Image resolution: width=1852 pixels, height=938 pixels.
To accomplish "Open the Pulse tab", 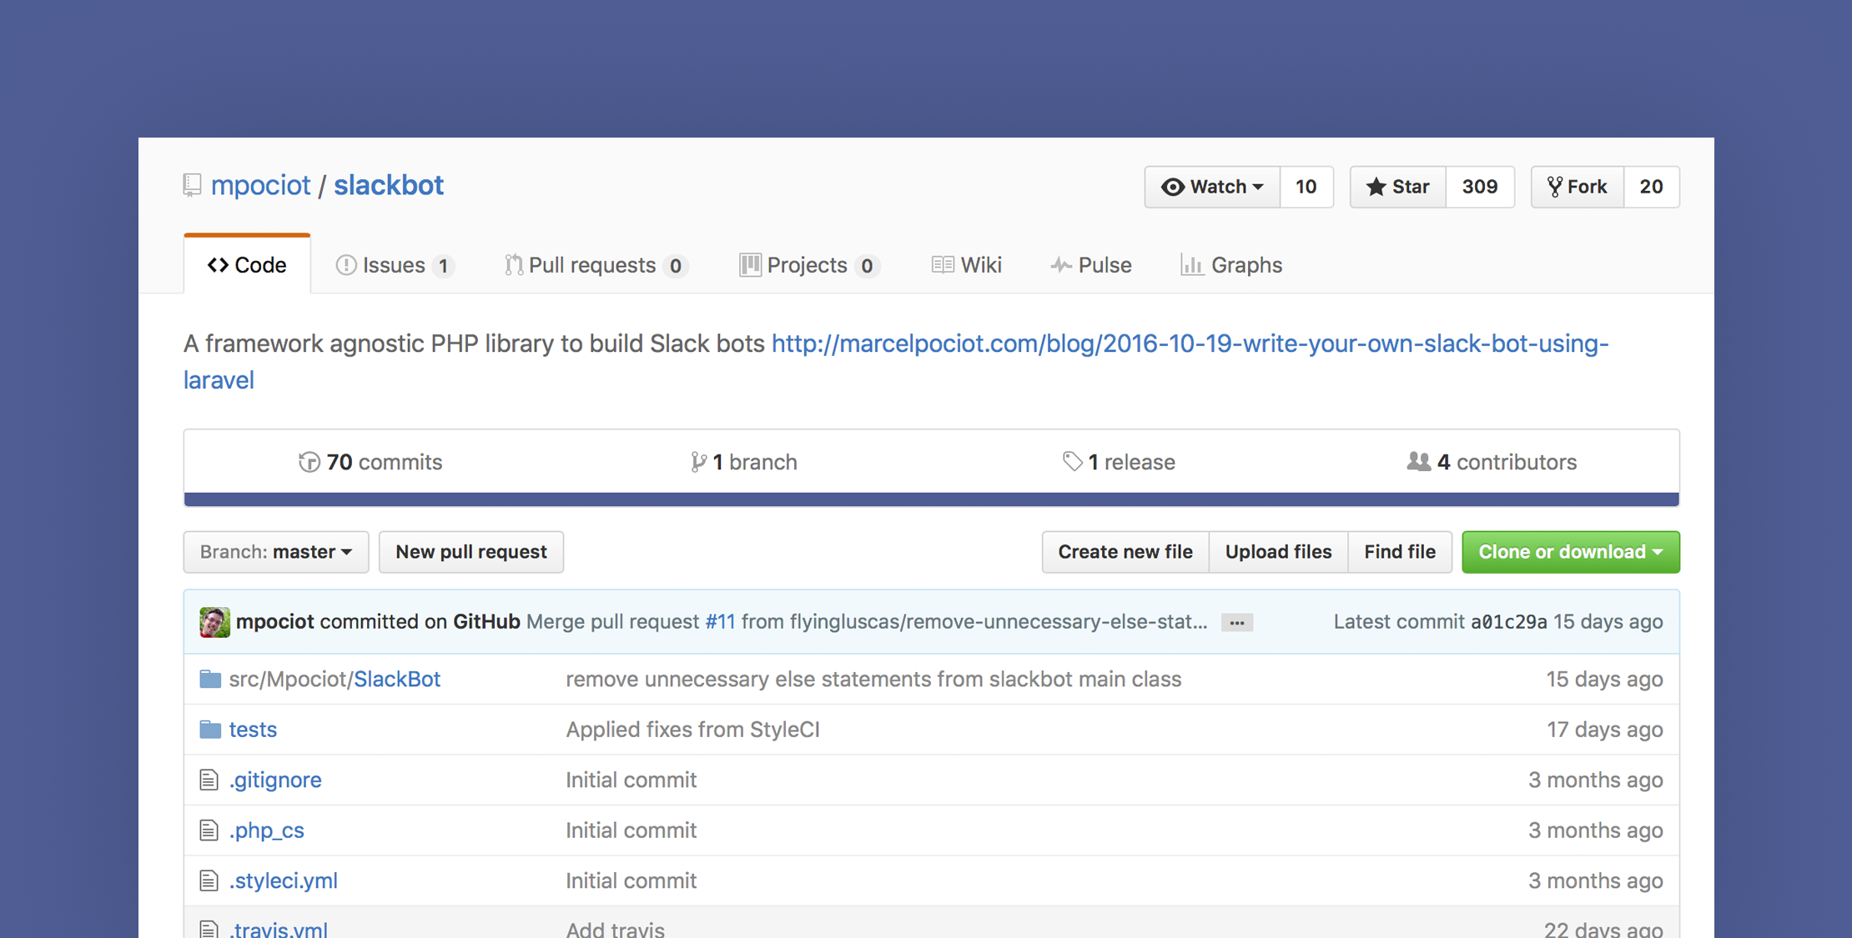I will [x=1091, y=265].
